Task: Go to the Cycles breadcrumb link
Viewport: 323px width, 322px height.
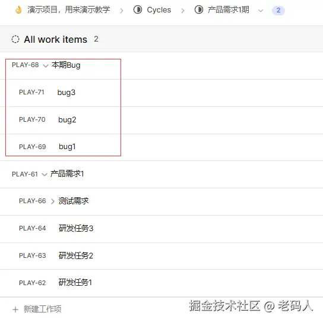Action: (x=159, y=10)
